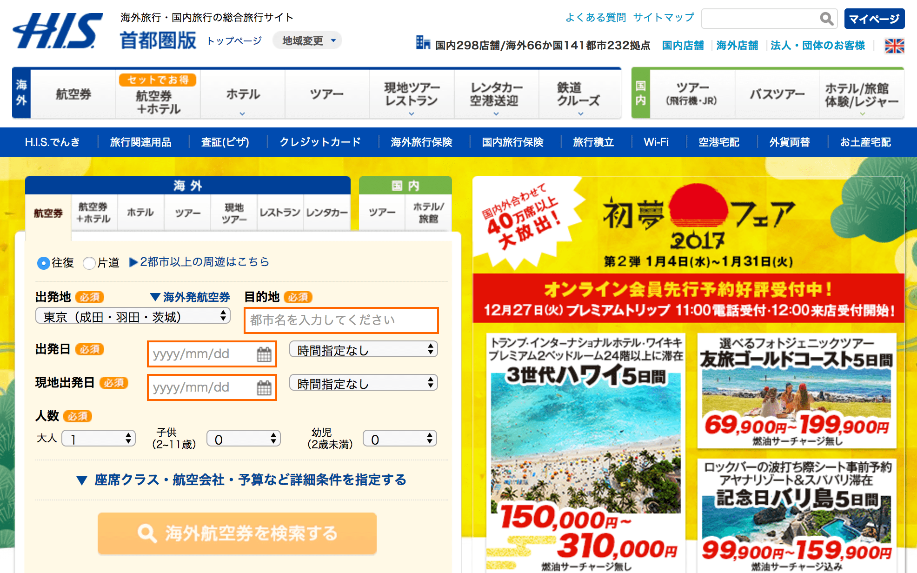The width and height of the screenshot is (917, 573).
Task: Select the 往復 round-trip option
Action: coord(43,263)
